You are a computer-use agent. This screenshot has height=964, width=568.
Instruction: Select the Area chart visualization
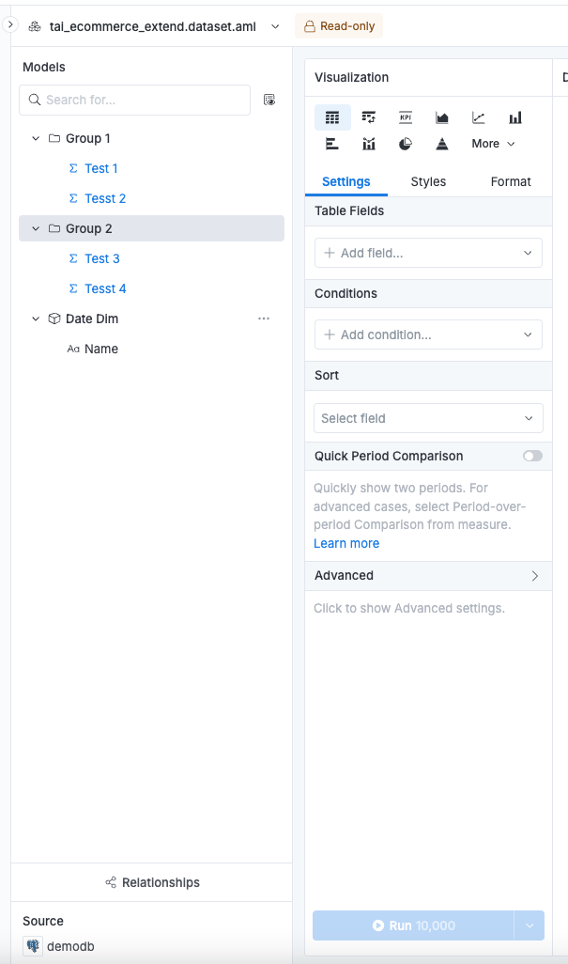(x=442, y=117)
